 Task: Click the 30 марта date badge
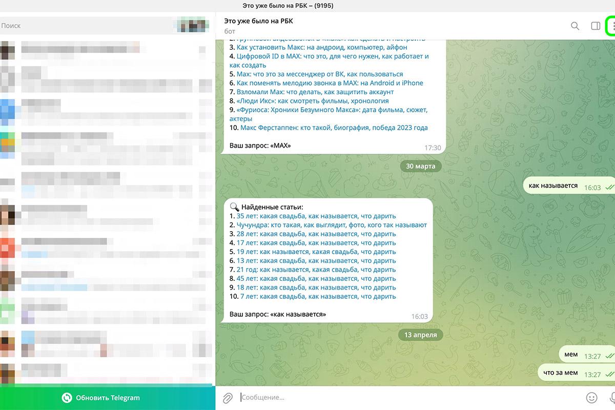(x=420, y=166)
